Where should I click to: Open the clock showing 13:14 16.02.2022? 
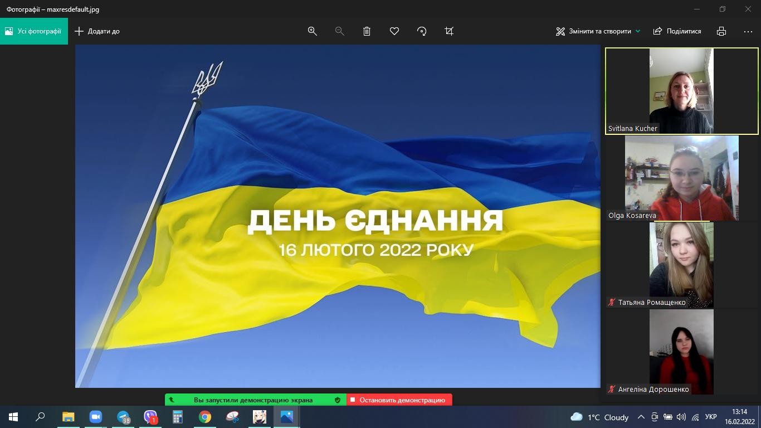pyautogui.click(x=739, y=417)
